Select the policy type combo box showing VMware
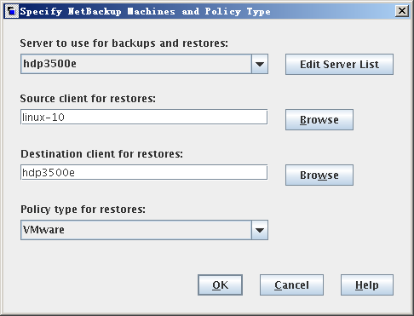 (144, 230)
